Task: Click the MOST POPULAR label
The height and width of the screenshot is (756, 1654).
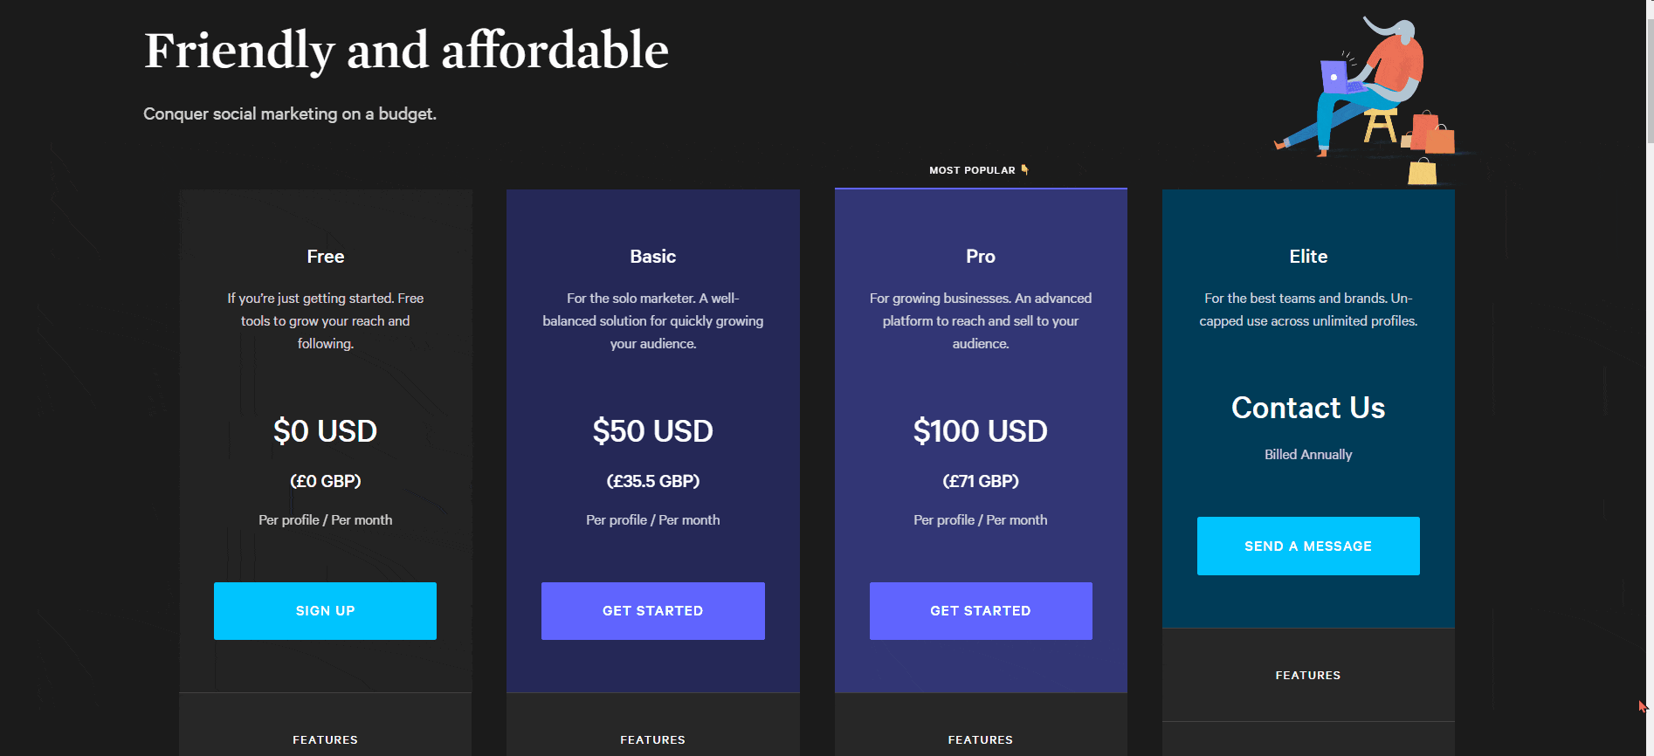Action: (972, 170)
